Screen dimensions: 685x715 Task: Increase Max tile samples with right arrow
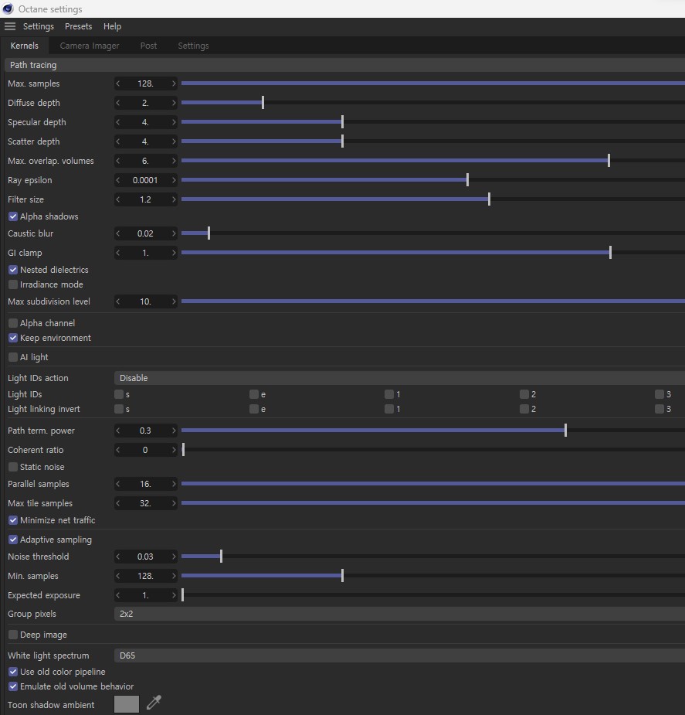pyautogui.click(x=174, y=503)
